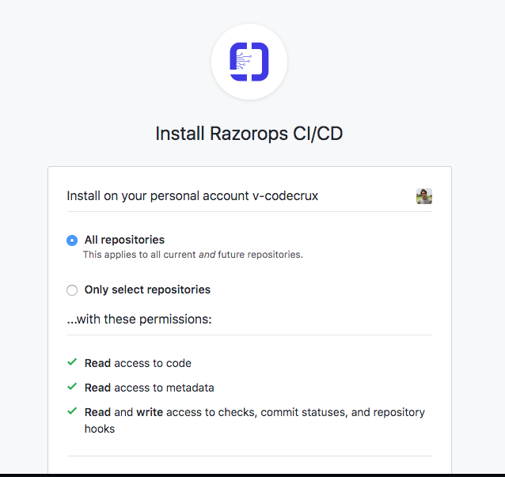
Task: Choose Only select repositories option
Action: [72, 290]
